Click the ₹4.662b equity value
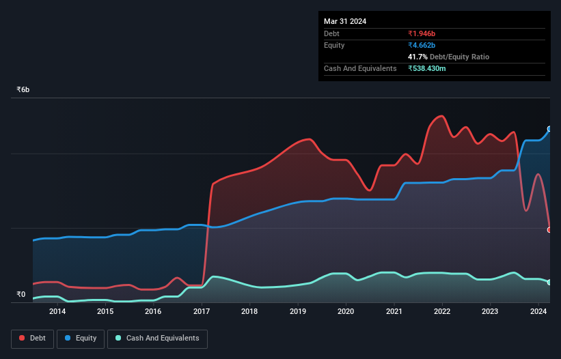The height and width of the screenshot is (359, 561). tap(422, 45)
